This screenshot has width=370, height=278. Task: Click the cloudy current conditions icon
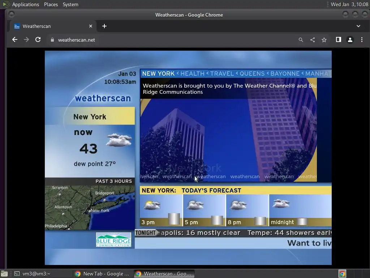(119, 140)
